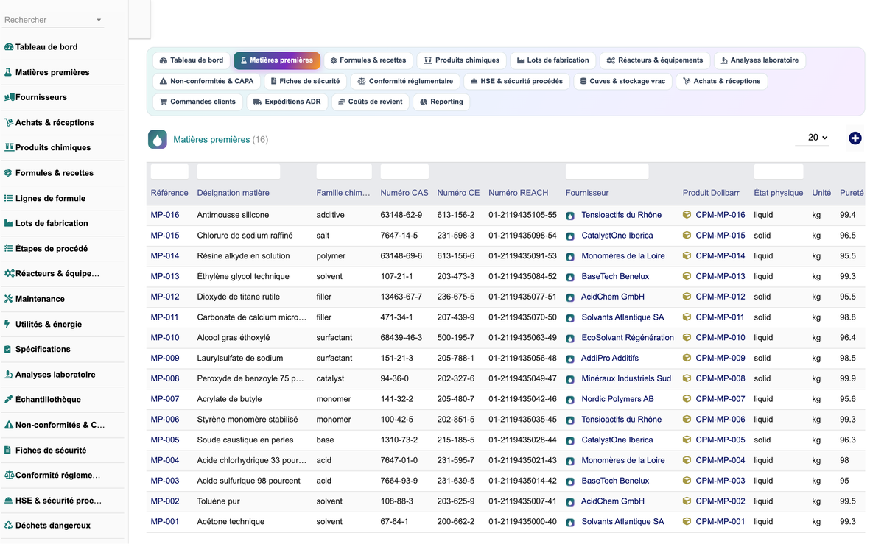Open supplier link AddiPro Additifs
Image resolution: width=884 pixels, height=547 pixels.
click(610, 359)
